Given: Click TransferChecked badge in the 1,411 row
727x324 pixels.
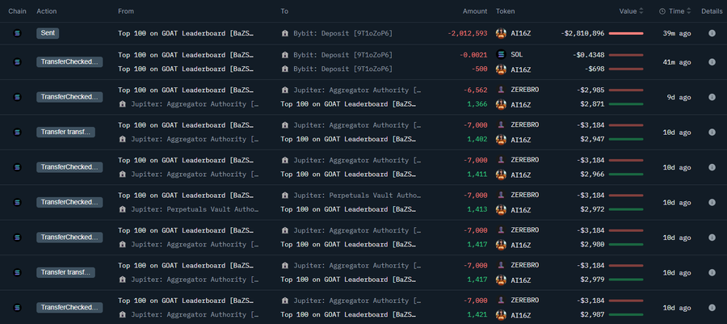Looking at the screenshot, I should tap(69, 167).
